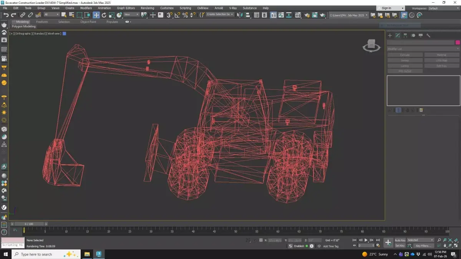Open the selection filter All dropdown
Viewport: 461px width, 259px height.
(x=51, y=15)
